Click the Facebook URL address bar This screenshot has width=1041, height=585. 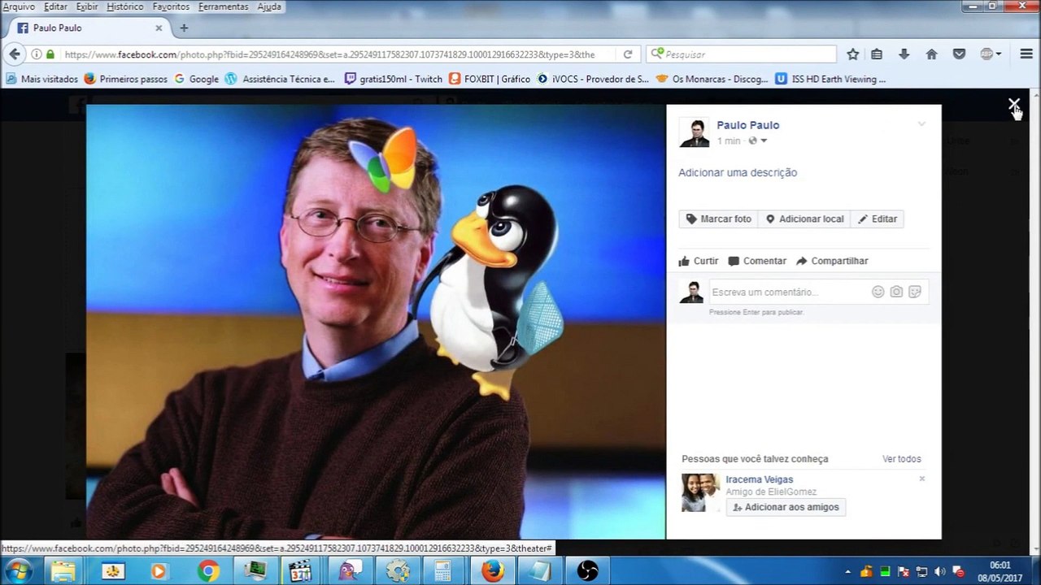pyautogui.click(x=329, y=54)
